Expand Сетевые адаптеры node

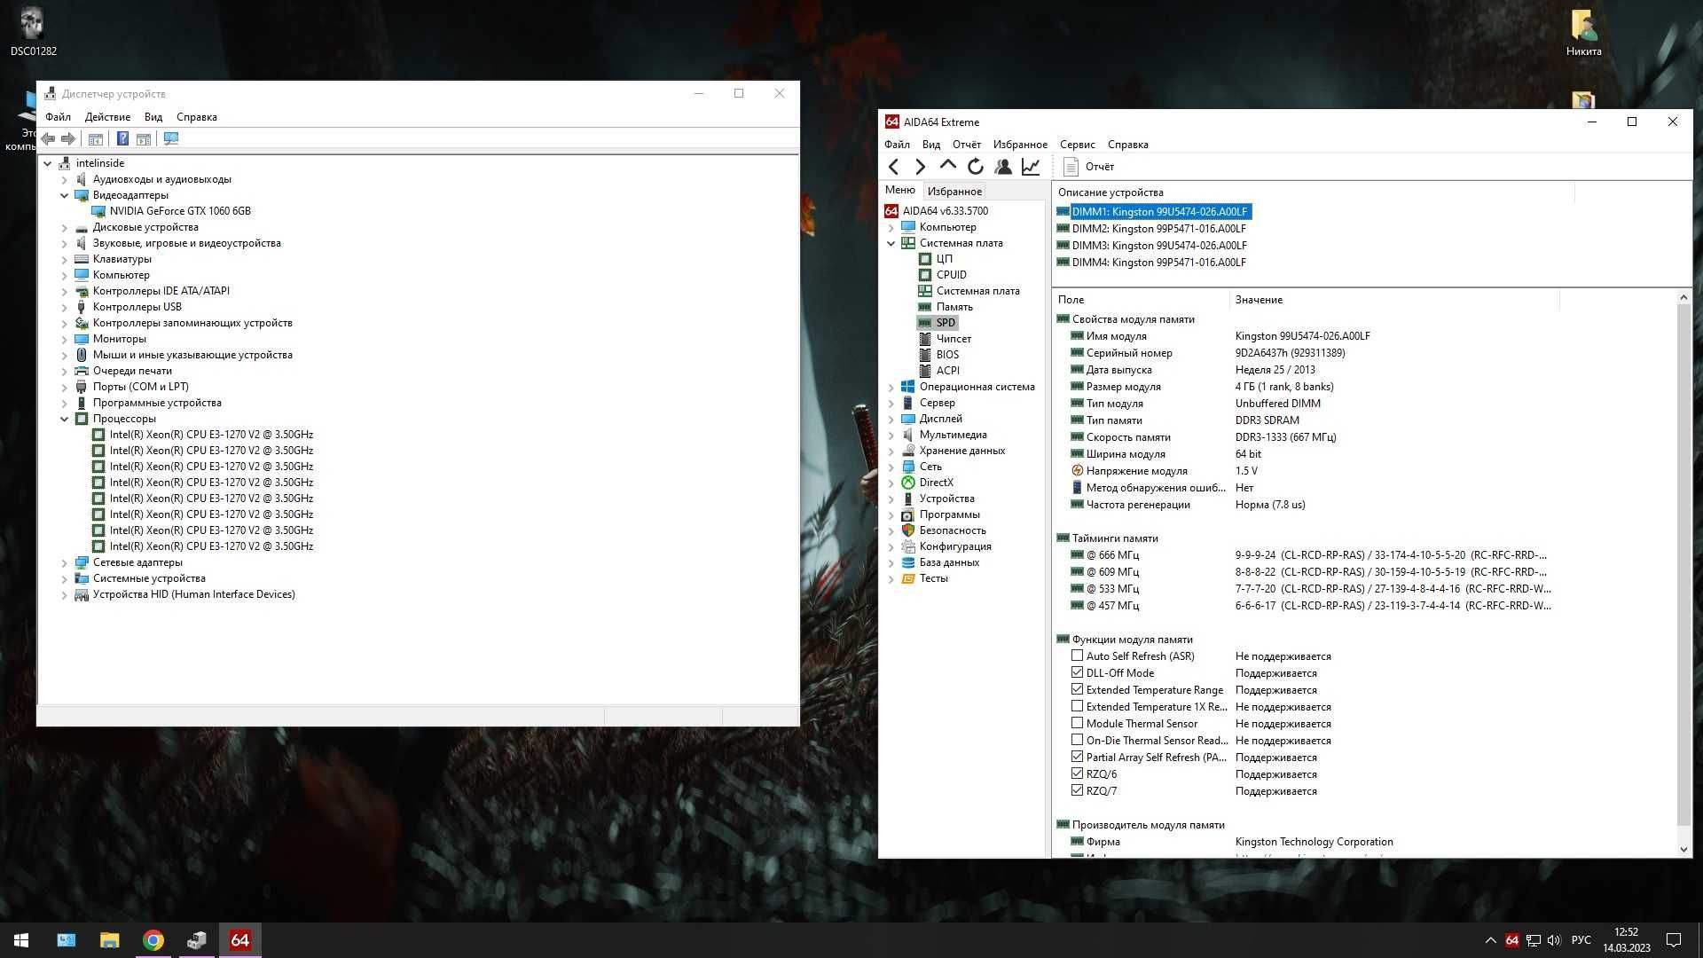point(64,562)
